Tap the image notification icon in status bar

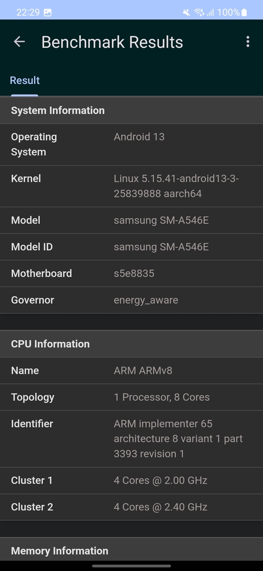coord(48,13)
